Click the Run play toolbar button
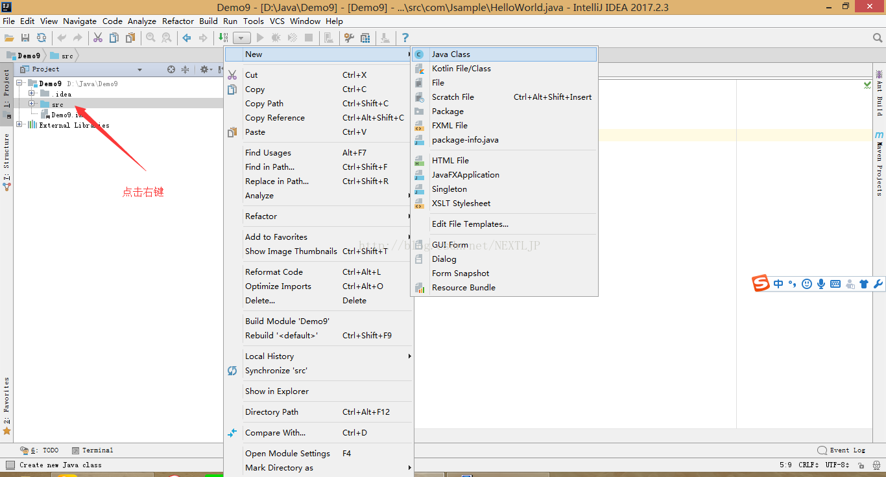The height and width of the screenshot is (477, 886). click(260, 38)
